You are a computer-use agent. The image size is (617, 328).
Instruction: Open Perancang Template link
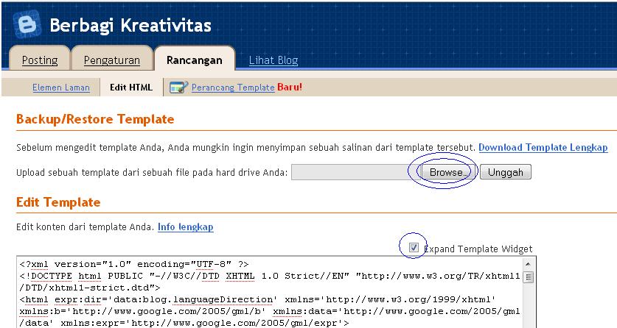[233, 87]
